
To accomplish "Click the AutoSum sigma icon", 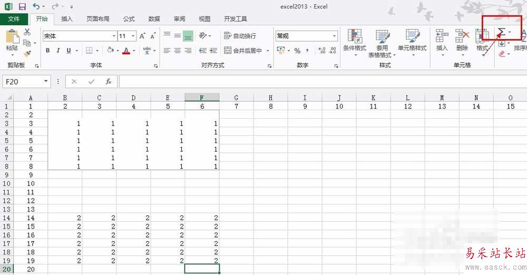I will point(501,32).
